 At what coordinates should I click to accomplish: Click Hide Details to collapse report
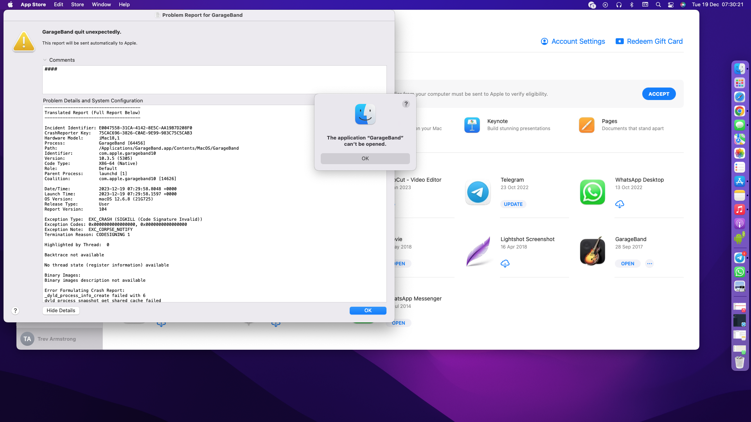pos(61,311)
